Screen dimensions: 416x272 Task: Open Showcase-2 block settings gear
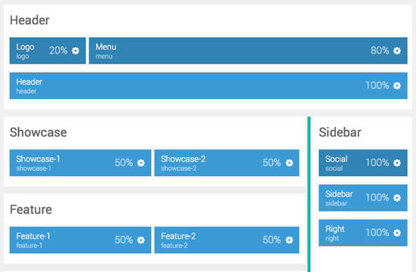click(289, 162)
